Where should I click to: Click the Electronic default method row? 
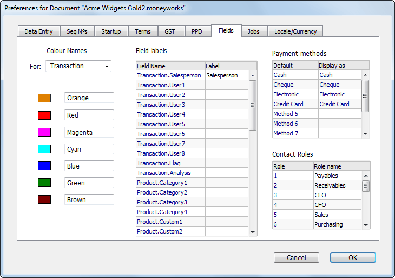(x=317, y=94)
